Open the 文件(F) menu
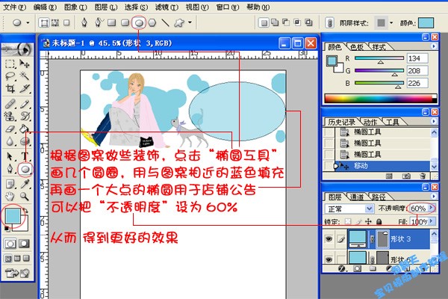Screen dimensions: 448x299 [x=14, y=7]
